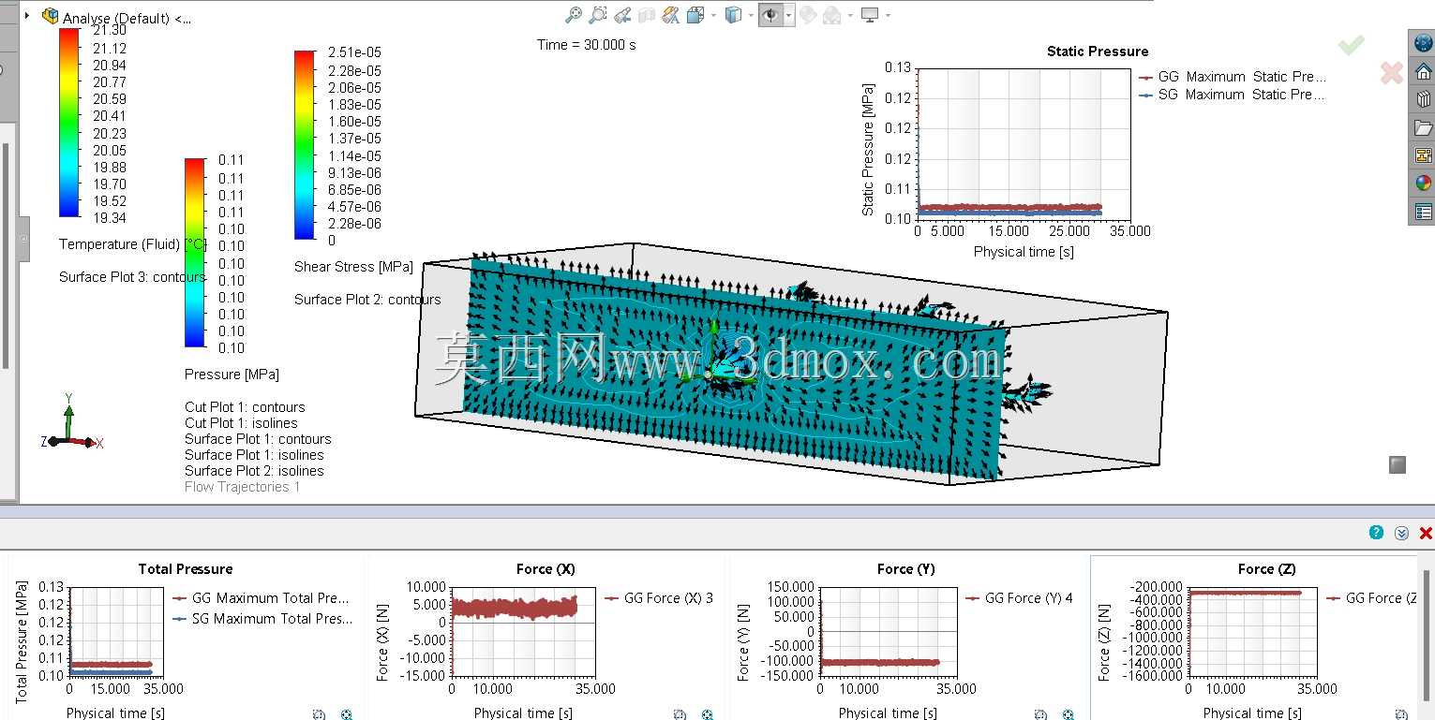Click the left panel collapse handle
This screenshot has height=720, width=1435.
(23, 240)
